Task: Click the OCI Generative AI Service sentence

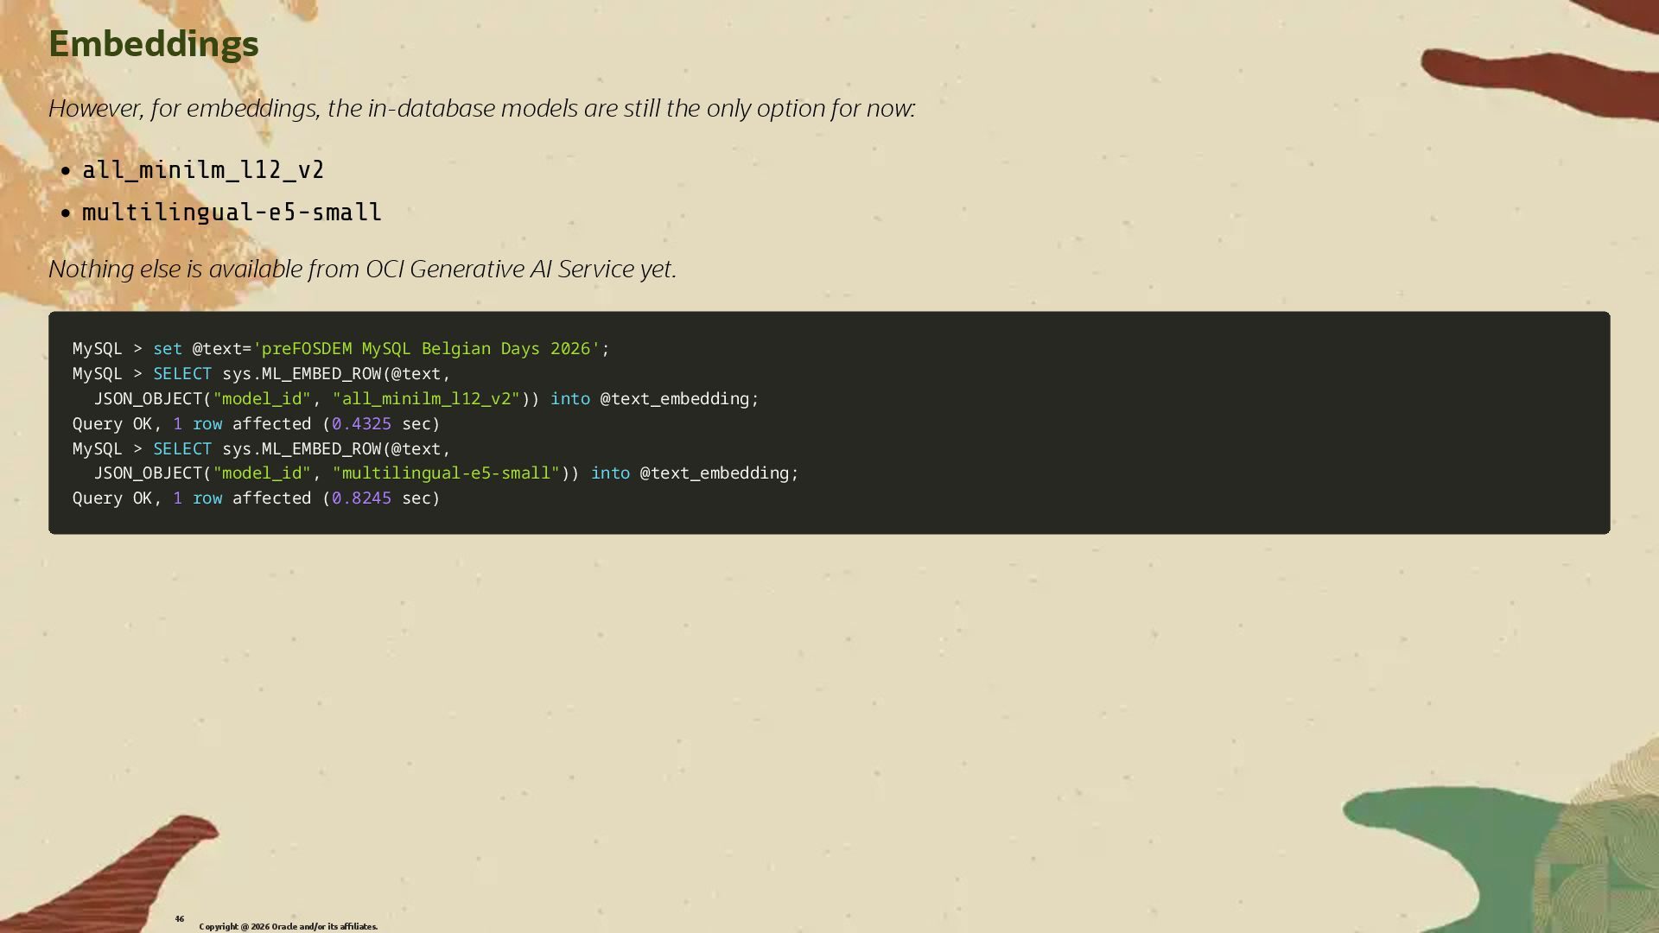Action: (362, 270)
